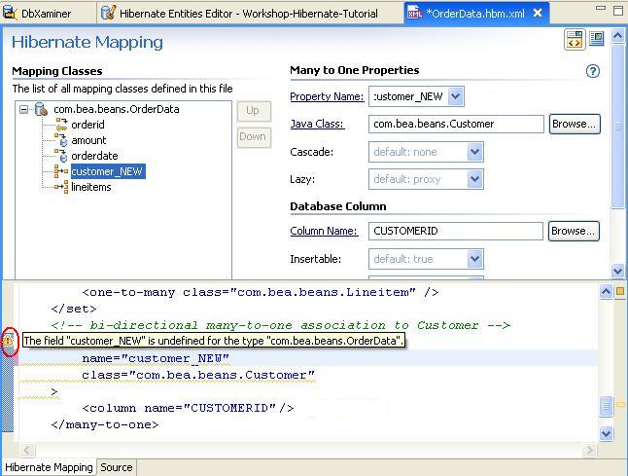Click the Java Class link
This screenshot has height=476, width=628.
click(317, 124)
